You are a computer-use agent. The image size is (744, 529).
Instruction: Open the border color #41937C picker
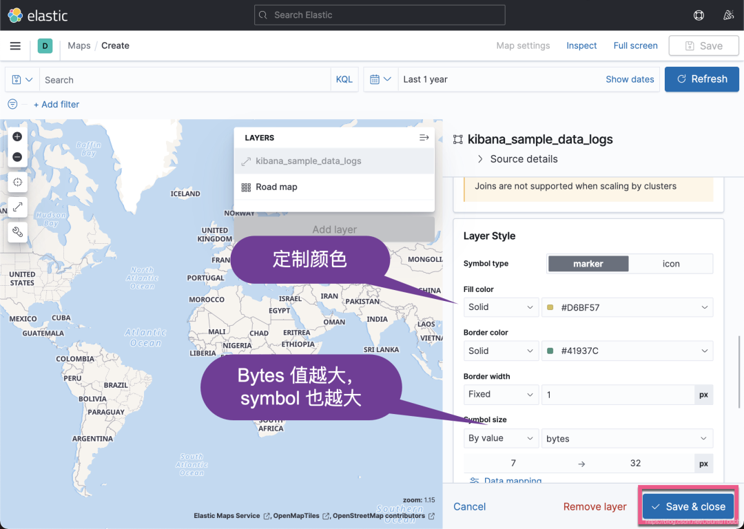tap(627, 351)
